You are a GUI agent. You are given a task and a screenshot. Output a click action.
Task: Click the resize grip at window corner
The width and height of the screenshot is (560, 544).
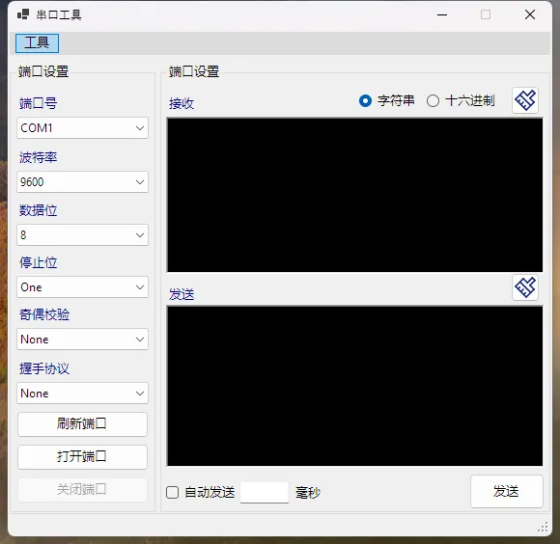543,528
